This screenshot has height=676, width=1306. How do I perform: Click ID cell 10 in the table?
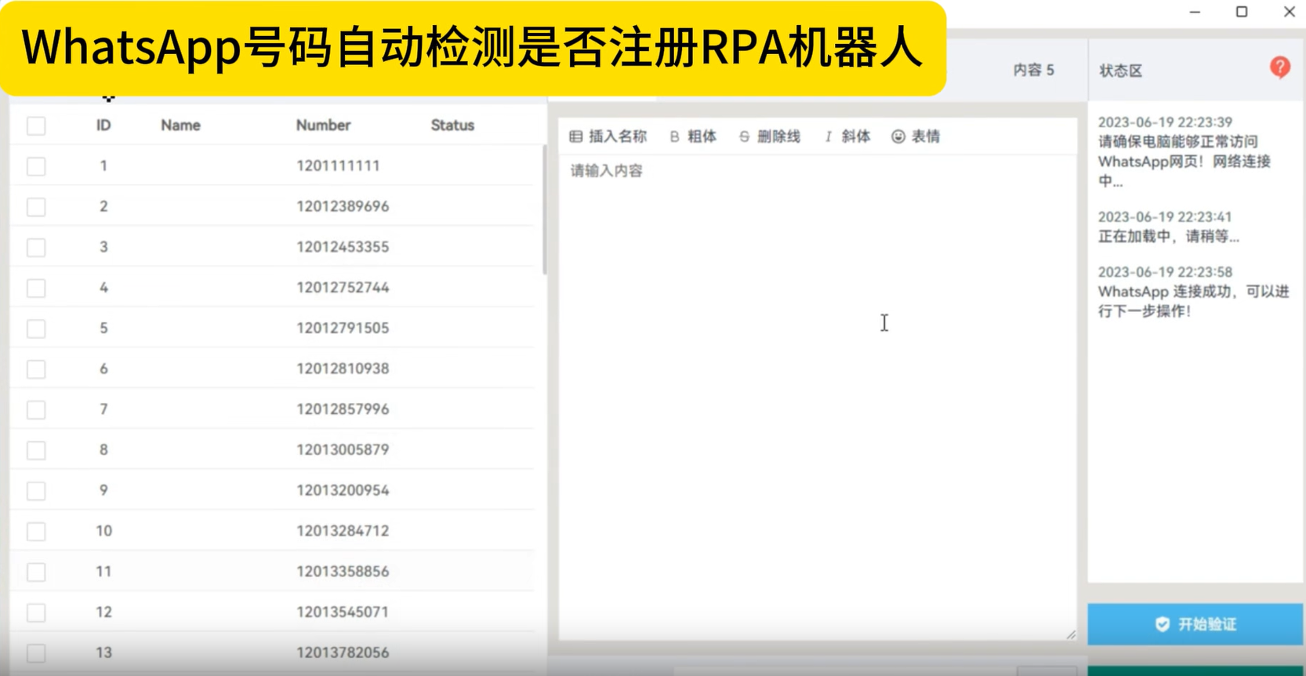[103, 531]
